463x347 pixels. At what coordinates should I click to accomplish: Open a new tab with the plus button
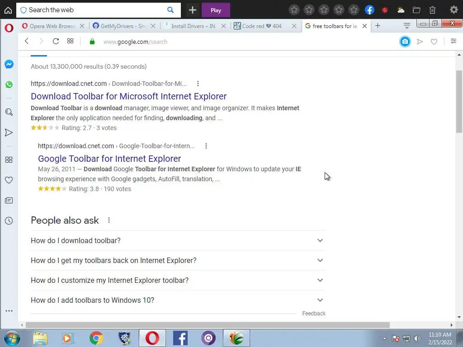coord(378,26)
